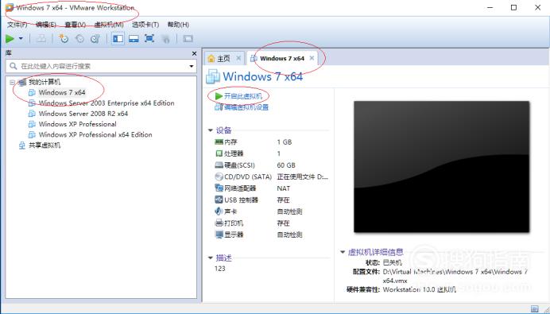Open the 查看(V) menu

coord(75,25)
